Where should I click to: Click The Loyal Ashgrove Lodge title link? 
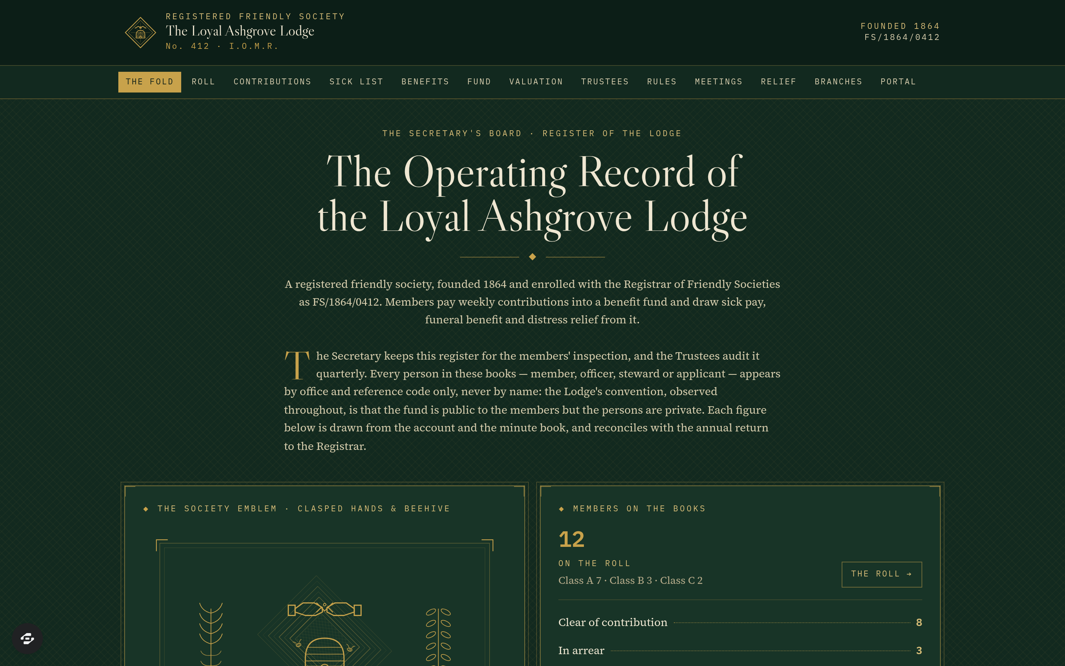(x=240, y=31)
